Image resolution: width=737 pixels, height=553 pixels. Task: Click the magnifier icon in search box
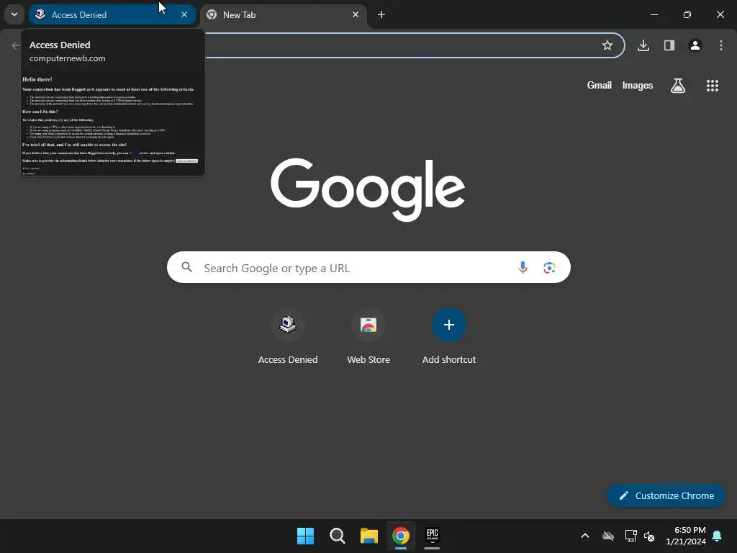[x=186, y=267]
